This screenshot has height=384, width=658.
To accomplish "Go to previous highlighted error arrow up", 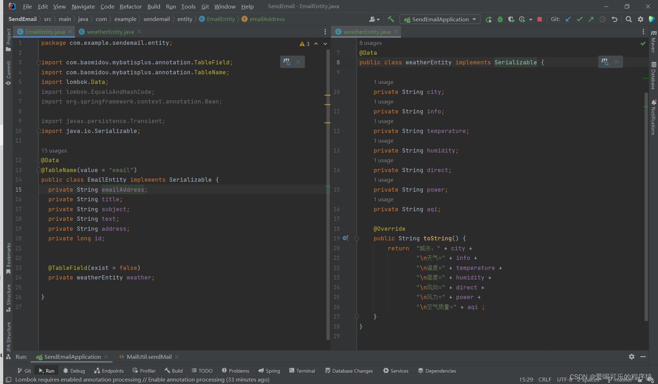I will click(316, 43).
